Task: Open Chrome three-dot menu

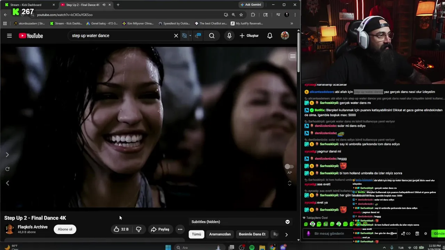Action: pos(295,15)
